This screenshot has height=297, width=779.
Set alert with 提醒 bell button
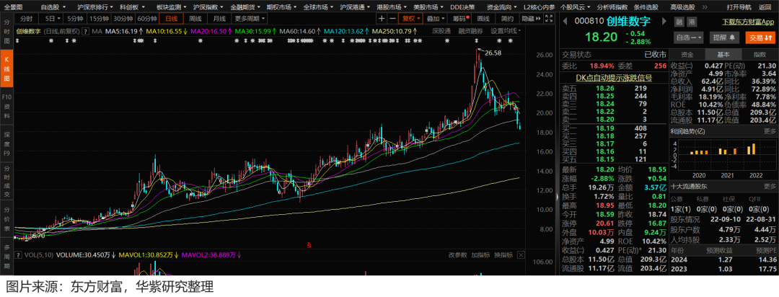[x=724, y=37]
